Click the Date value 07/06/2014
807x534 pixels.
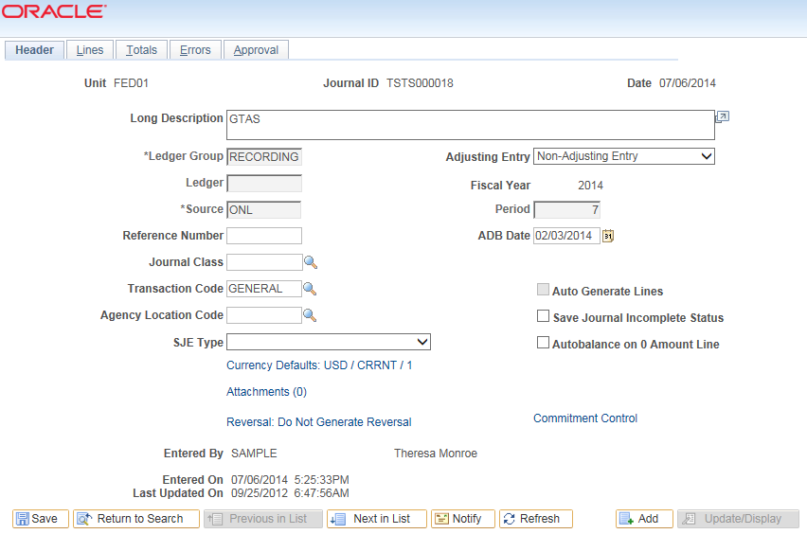click(688, 83)
